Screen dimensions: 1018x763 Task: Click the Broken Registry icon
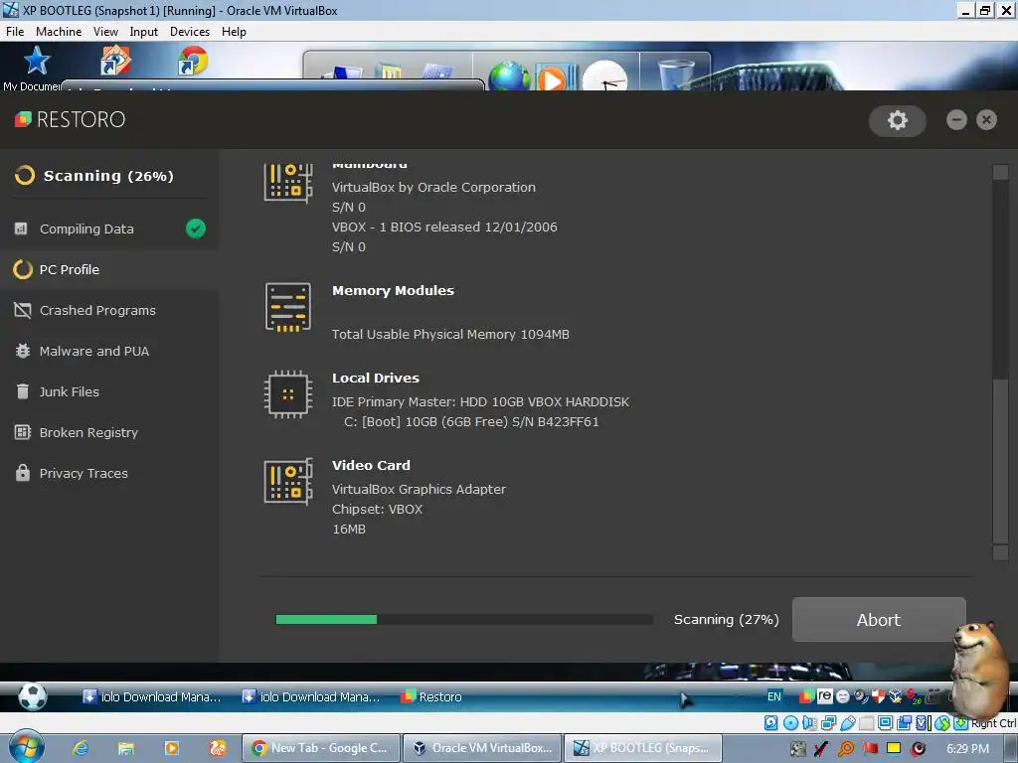(23, 432)
